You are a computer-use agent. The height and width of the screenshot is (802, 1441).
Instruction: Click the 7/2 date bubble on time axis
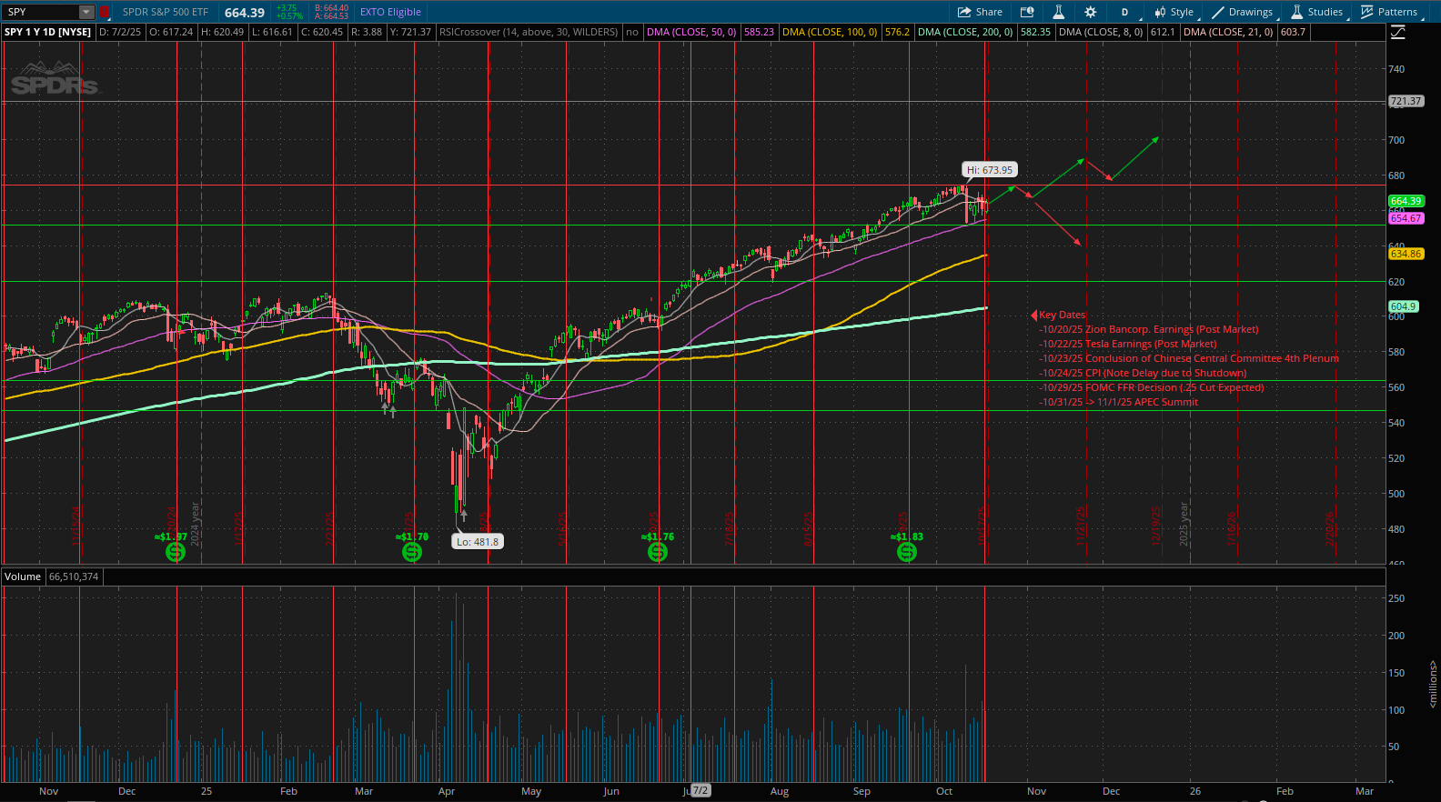point(700,790)
